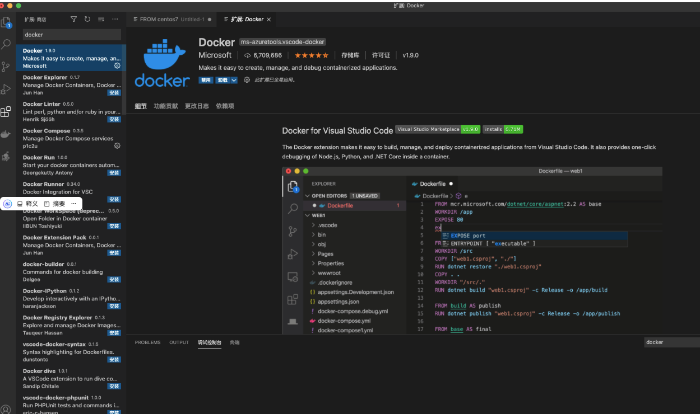Select the 依赖项 tab

225,106
